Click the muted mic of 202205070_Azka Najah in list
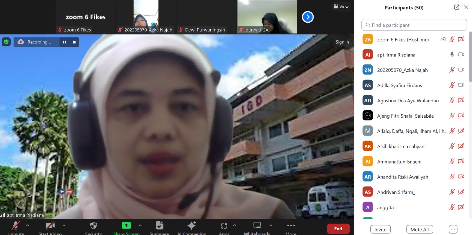Screen dimensions: 472x235 (452, 70)
